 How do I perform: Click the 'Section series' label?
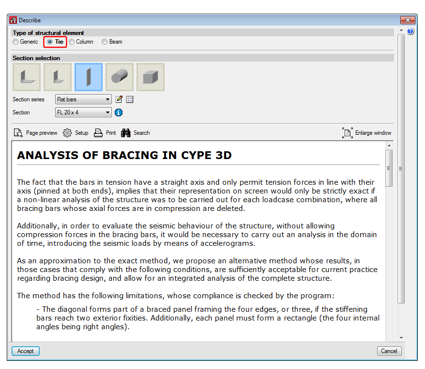[29, 99]
